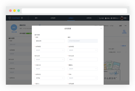Click the browser address bar
The image size is (135, 91).
point(74,11)
